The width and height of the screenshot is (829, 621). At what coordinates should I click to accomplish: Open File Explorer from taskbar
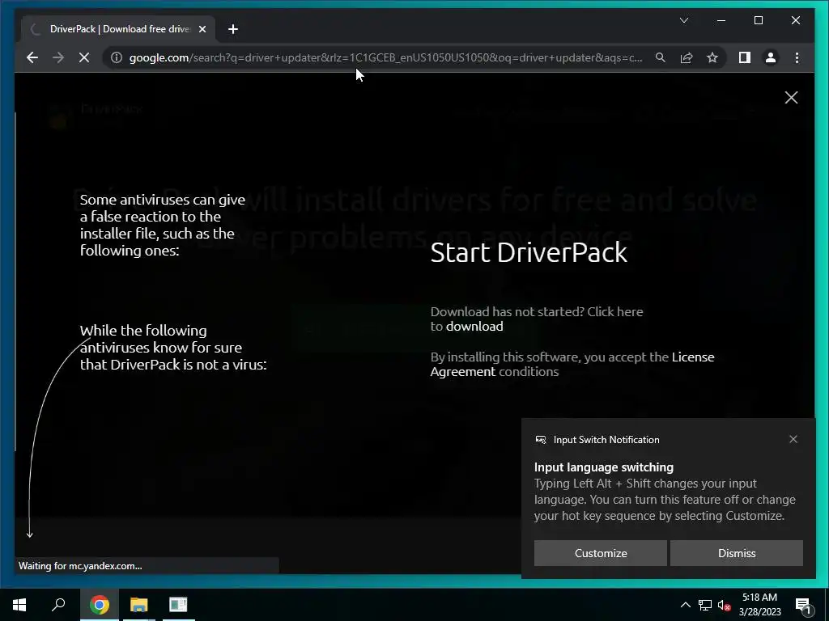[x=139, y=605]
